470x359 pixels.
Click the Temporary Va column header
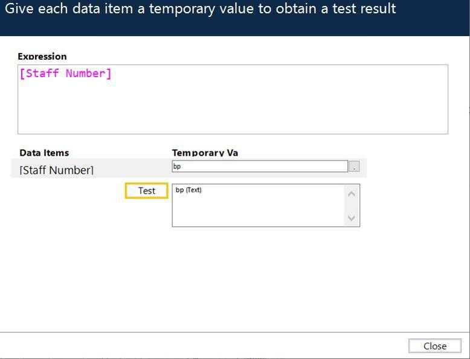point(205,153)
